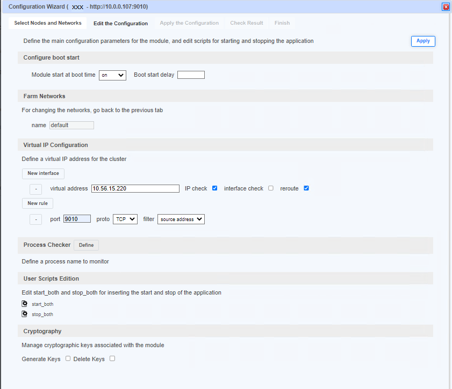Click inside the Boot start delay field
This screenshot has width=452, height=389.
point(191,75)
